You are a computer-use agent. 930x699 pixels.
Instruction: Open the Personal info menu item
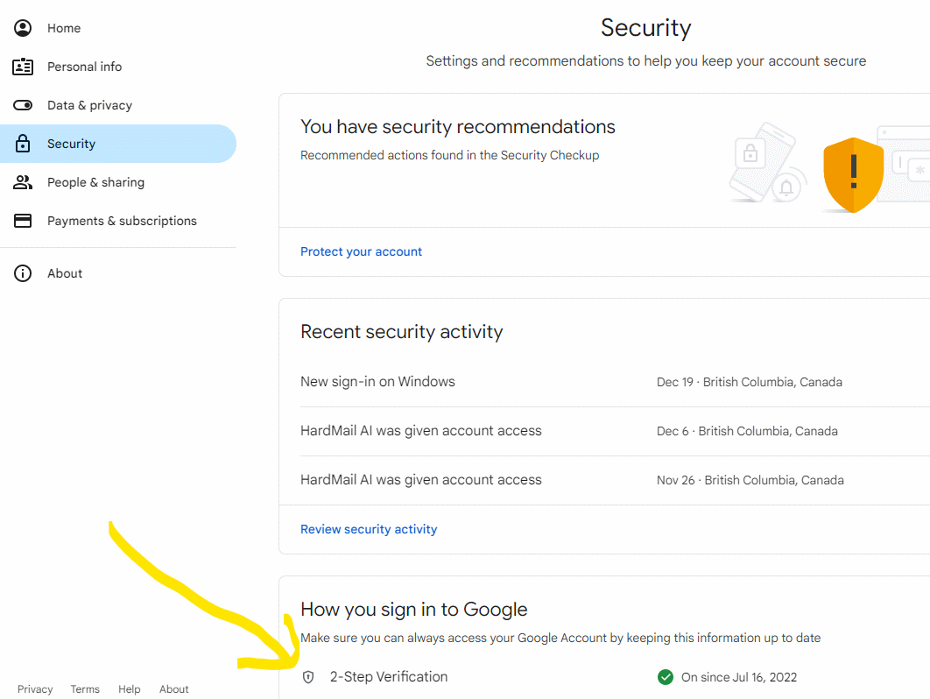coord(84,67)
